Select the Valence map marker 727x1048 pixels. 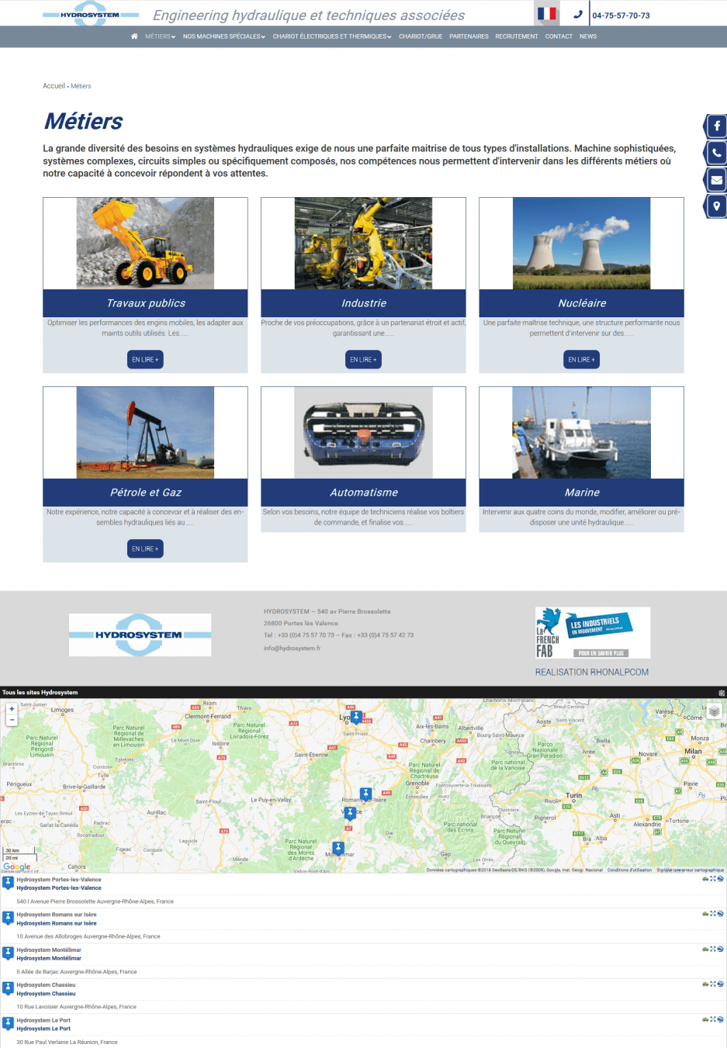[x=350, y=814]
